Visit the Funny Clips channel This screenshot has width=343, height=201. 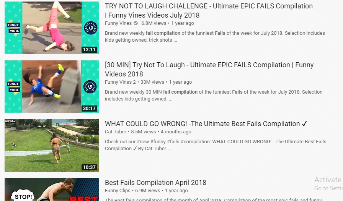(x=118, y=191)
